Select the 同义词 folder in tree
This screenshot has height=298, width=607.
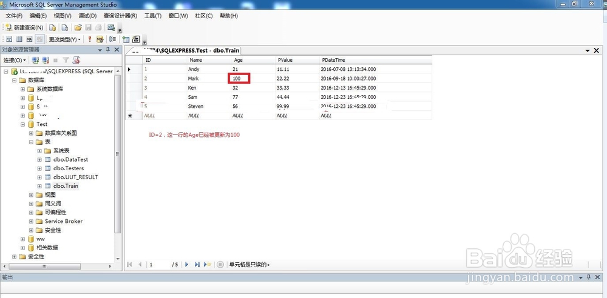click(53, 204)
